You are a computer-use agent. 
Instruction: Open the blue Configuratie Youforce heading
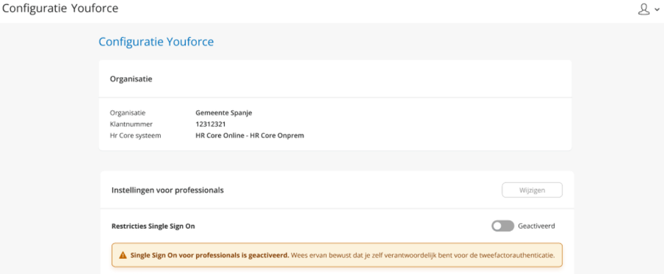[x=156, y=42]
